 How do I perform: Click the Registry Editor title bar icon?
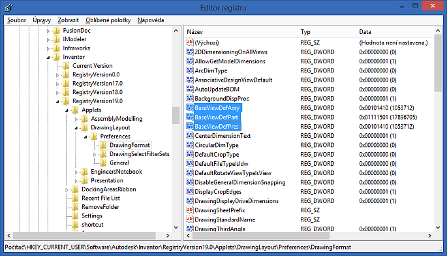8,7
